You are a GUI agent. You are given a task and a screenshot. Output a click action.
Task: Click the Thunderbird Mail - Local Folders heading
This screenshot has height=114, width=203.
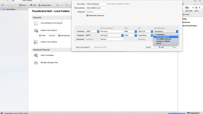pos(51,11)
